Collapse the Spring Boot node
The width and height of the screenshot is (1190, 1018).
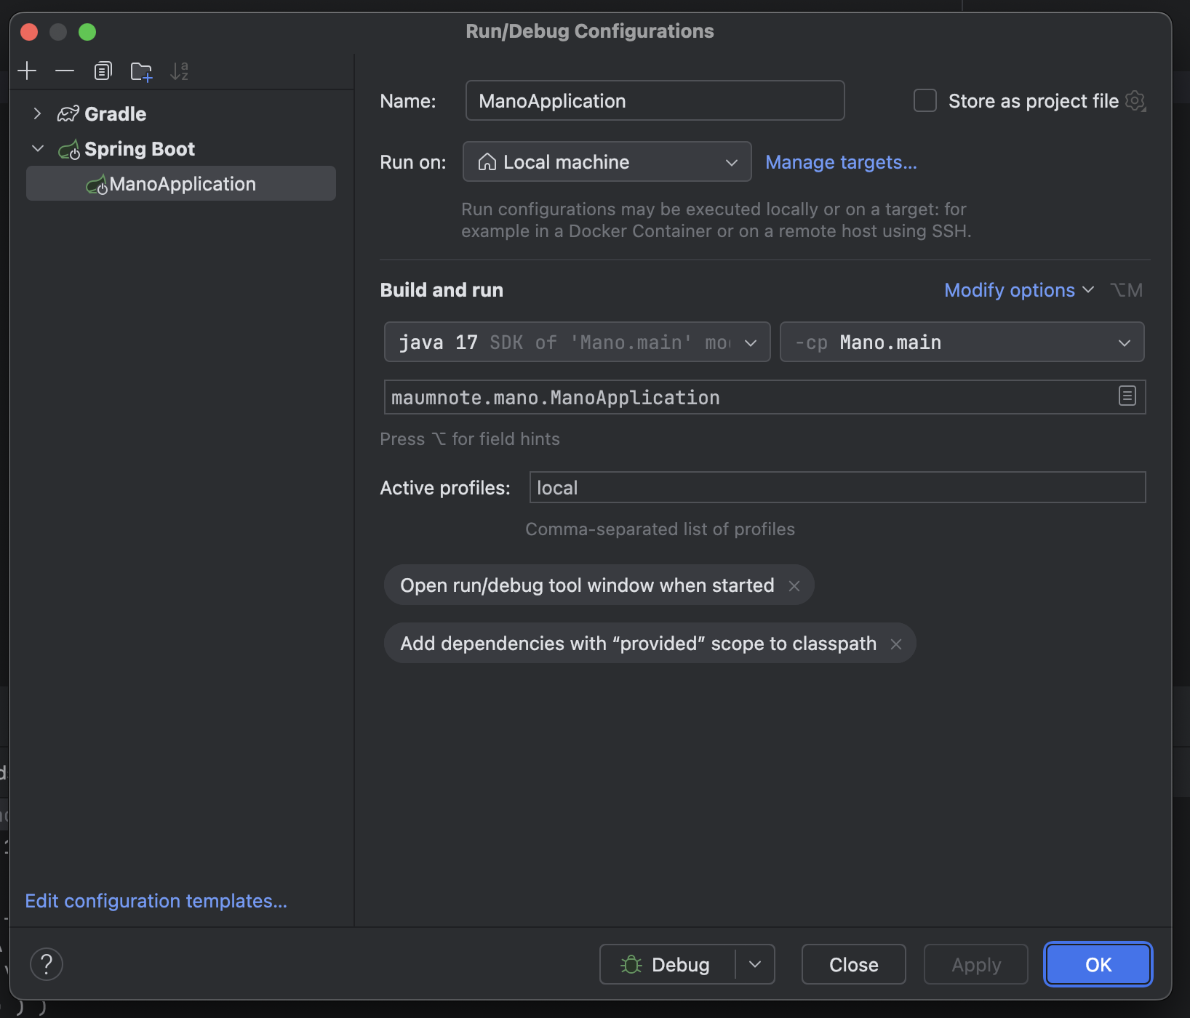coord(38,148)
